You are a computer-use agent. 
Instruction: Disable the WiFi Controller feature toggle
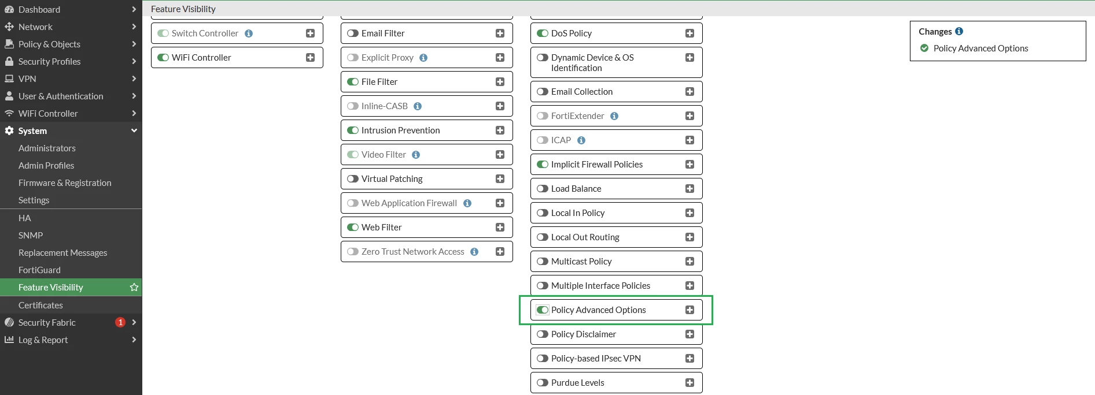click(x=163, y=58)
